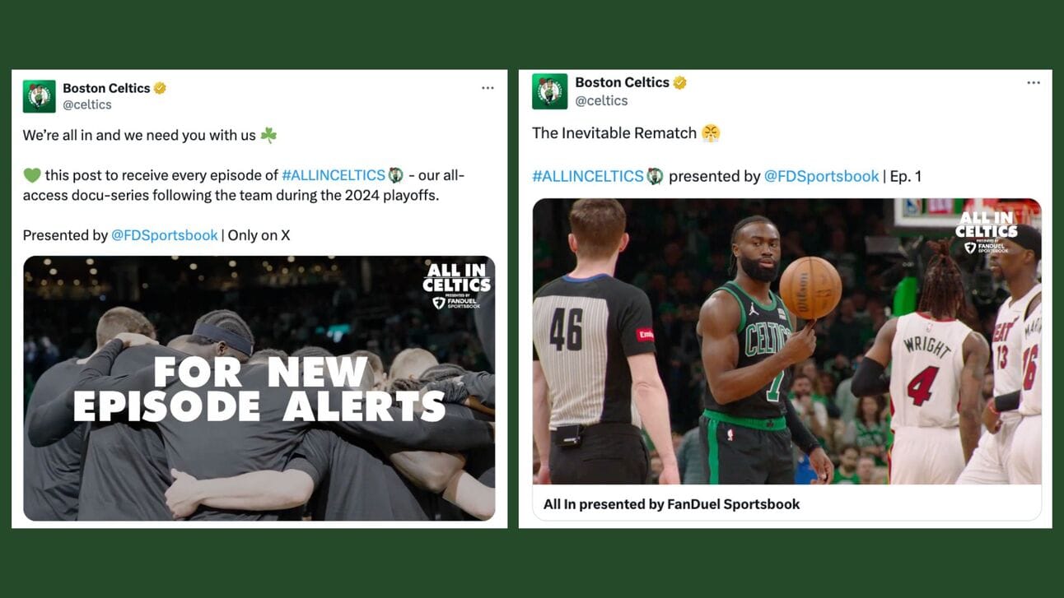Click the huffing face emoji after Inevitable Rematch
The height and width of the screenshot is (598, 1064).
tap(711, 133)
